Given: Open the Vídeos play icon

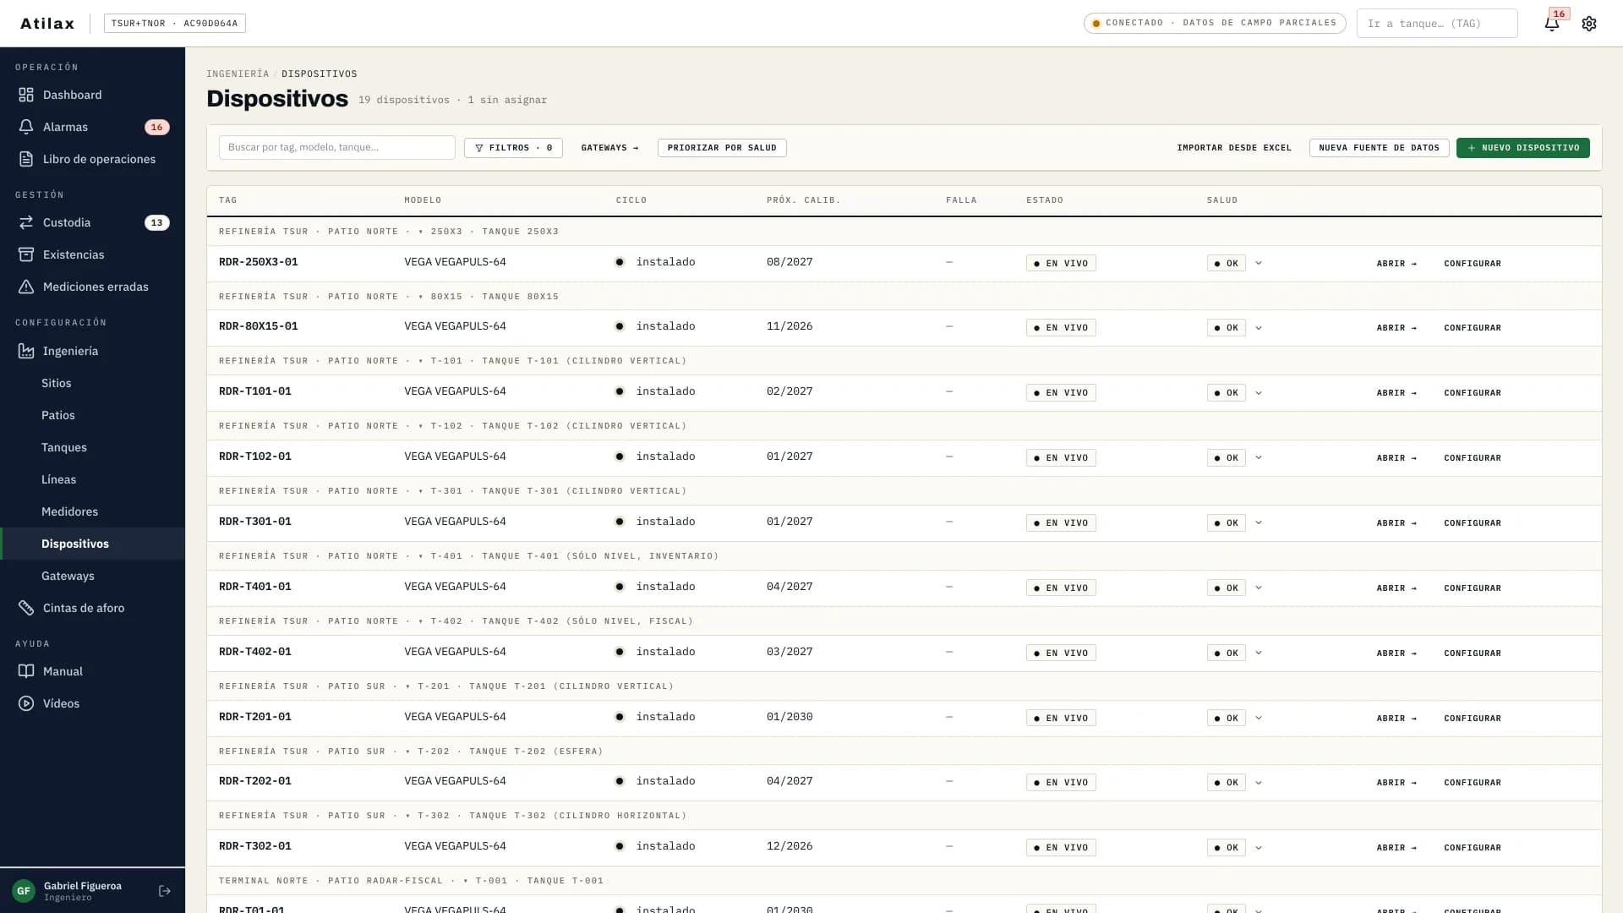Looking at the screenshot, I should click(26, 703).
